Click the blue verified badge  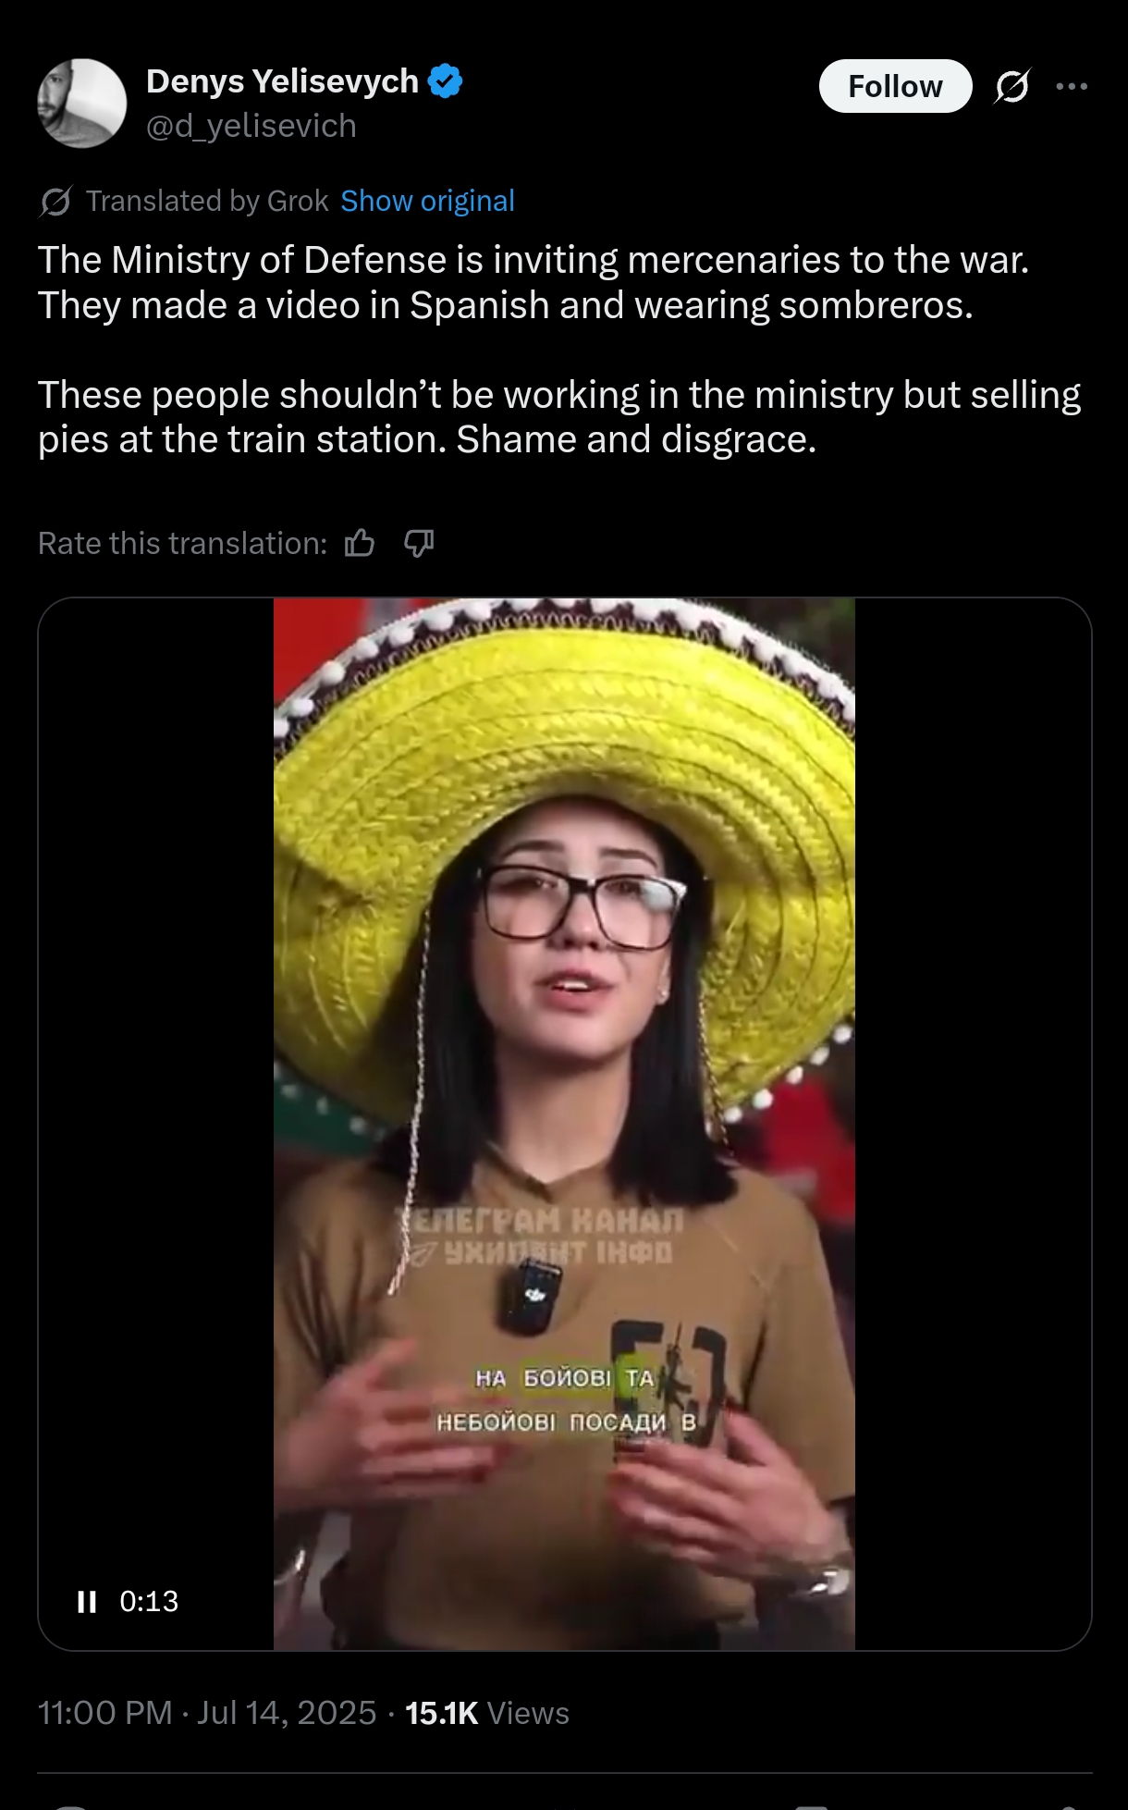point(446,81)
